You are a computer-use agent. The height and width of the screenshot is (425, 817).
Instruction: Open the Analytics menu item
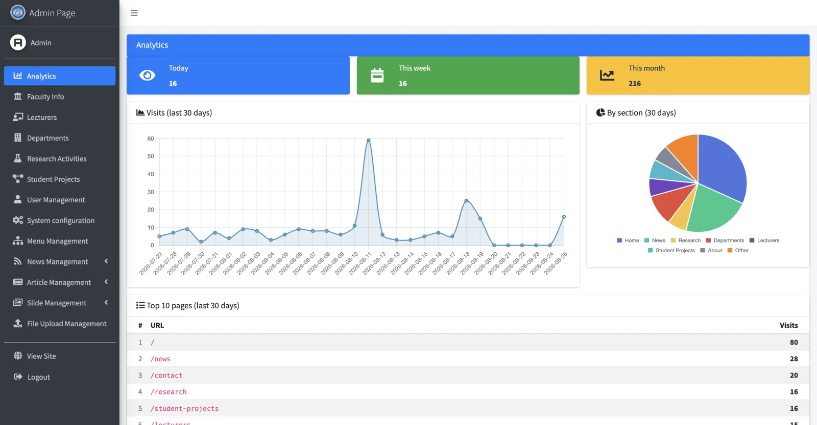click(60, 76)
